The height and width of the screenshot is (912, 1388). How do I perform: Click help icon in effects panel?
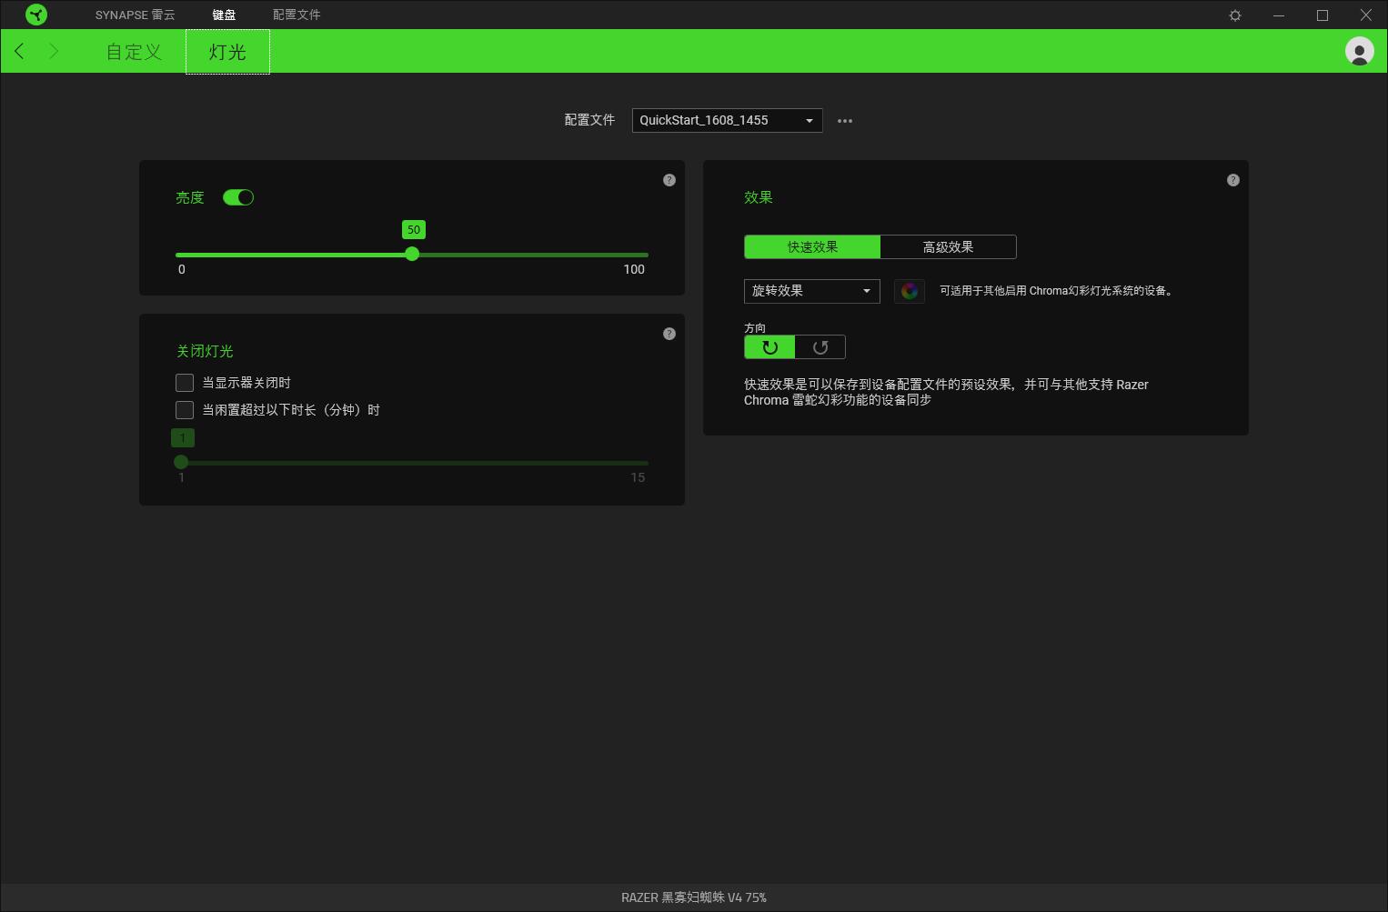point(1233,180)
